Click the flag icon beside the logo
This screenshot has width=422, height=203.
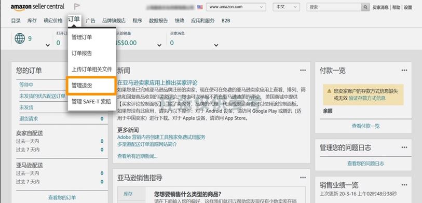click(x=77, y=7)
